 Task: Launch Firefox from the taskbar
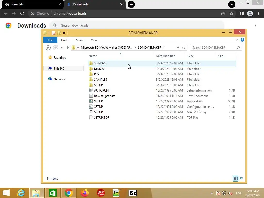tap(85, 193)
